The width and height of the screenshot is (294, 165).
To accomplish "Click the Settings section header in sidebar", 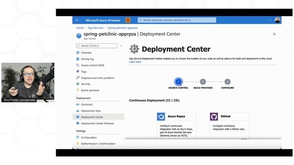I will [81, 131].
